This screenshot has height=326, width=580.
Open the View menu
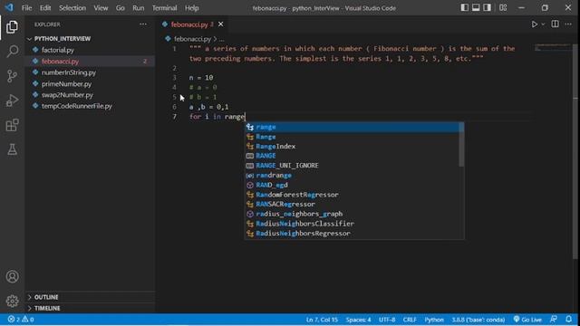tap(101, 8)
